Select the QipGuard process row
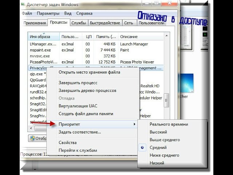 37,80
